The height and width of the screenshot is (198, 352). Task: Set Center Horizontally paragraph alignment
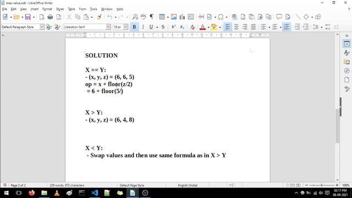tap(237, 27)
